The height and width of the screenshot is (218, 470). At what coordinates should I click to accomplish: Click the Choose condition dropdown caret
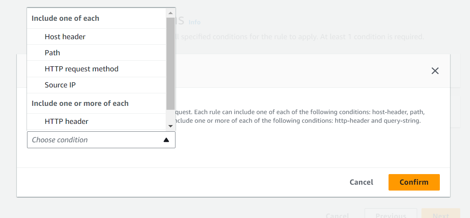pos(166,140)
